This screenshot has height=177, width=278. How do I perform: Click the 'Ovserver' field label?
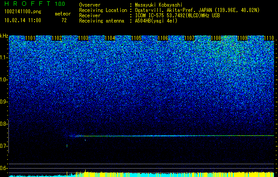(90, 5)
